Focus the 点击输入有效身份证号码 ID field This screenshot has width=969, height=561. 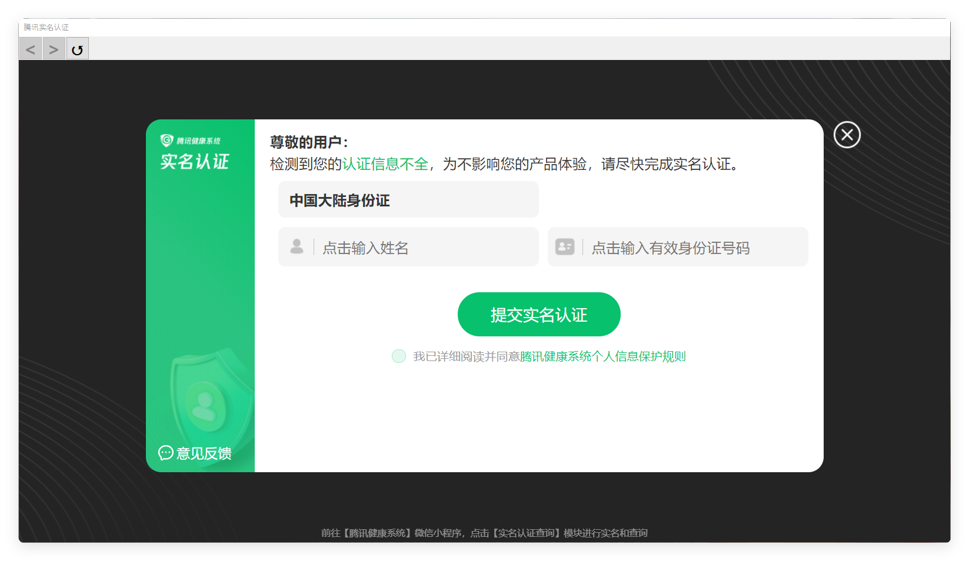tap(678, 247)
